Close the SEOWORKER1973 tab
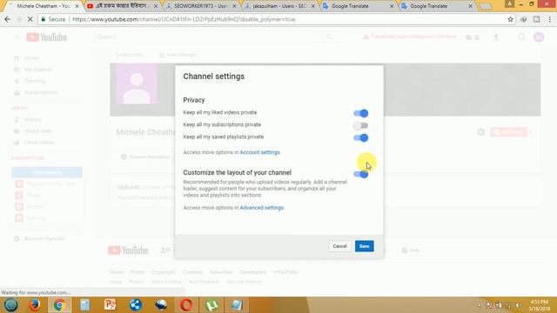557x313 pixels. pos(234,6)
